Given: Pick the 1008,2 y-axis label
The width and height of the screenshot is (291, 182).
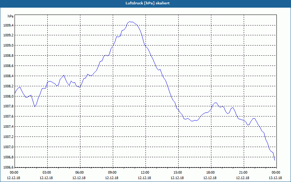Looking at the screenshot, I should pyautogui.click(x=8, y=86).
